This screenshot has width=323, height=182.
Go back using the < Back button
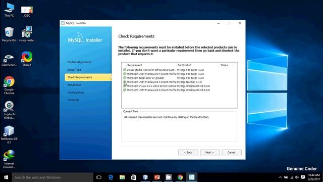tap(188, 152)
